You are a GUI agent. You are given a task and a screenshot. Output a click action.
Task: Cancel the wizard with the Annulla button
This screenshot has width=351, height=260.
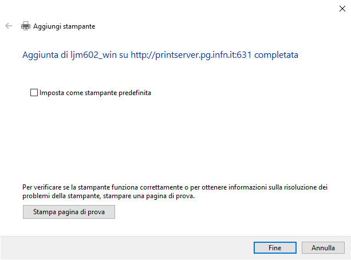click(323, 247)
